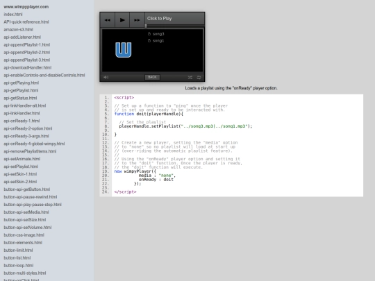Select song1 in the playlist

(158, 41)
